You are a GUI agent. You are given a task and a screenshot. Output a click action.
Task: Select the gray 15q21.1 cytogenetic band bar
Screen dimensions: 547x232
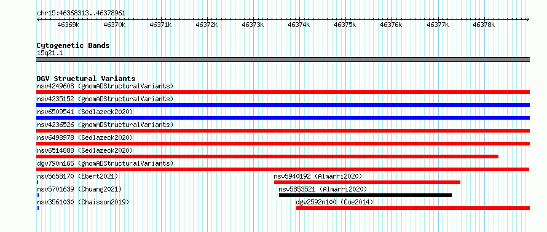click(x=283, y=60)
